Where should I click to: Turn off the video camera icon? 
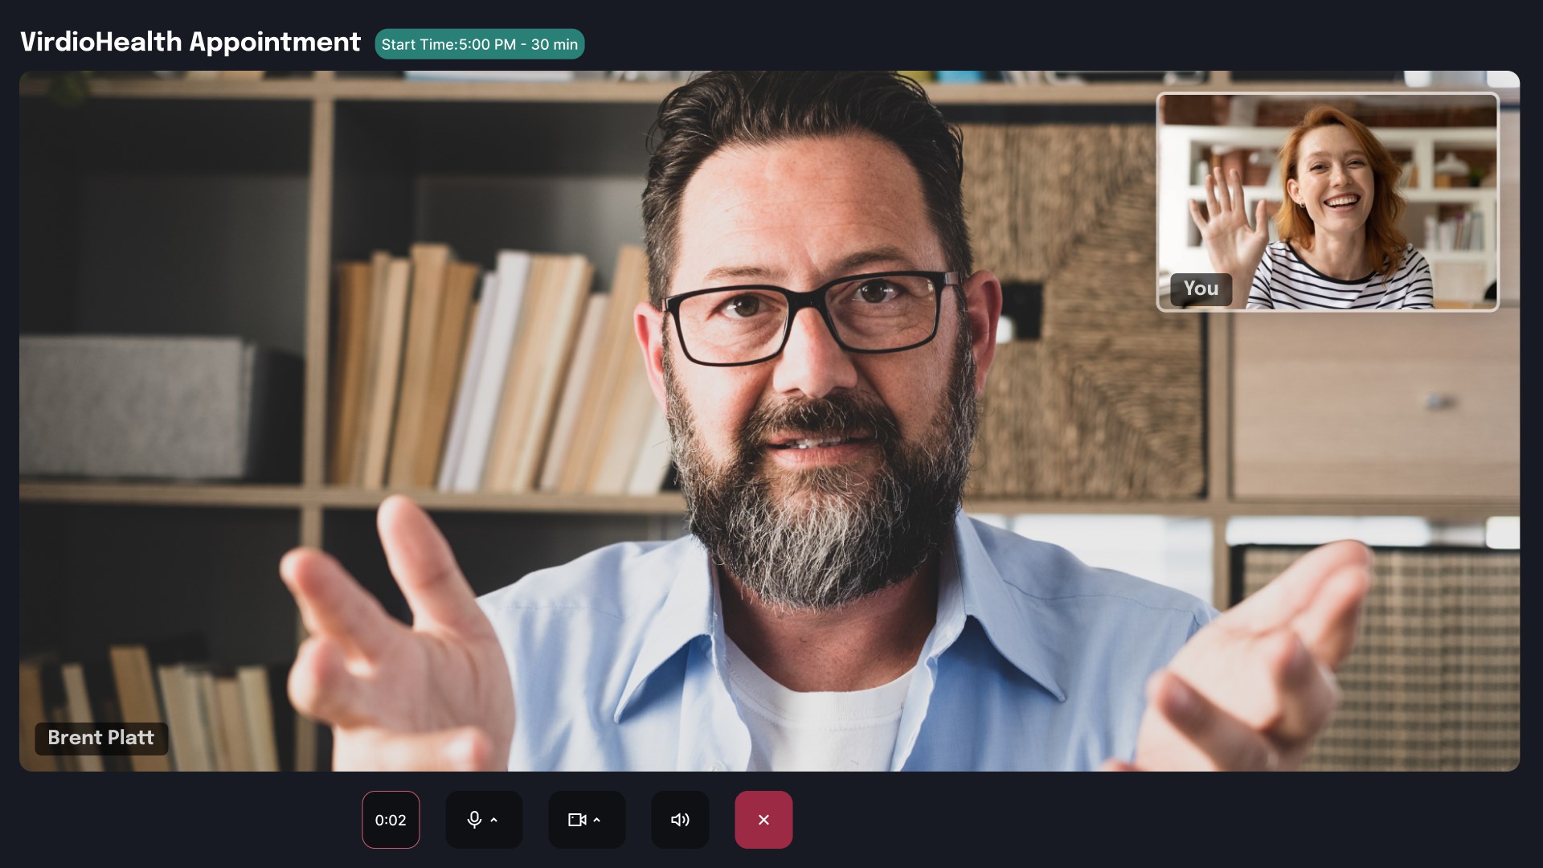point(576,820)
